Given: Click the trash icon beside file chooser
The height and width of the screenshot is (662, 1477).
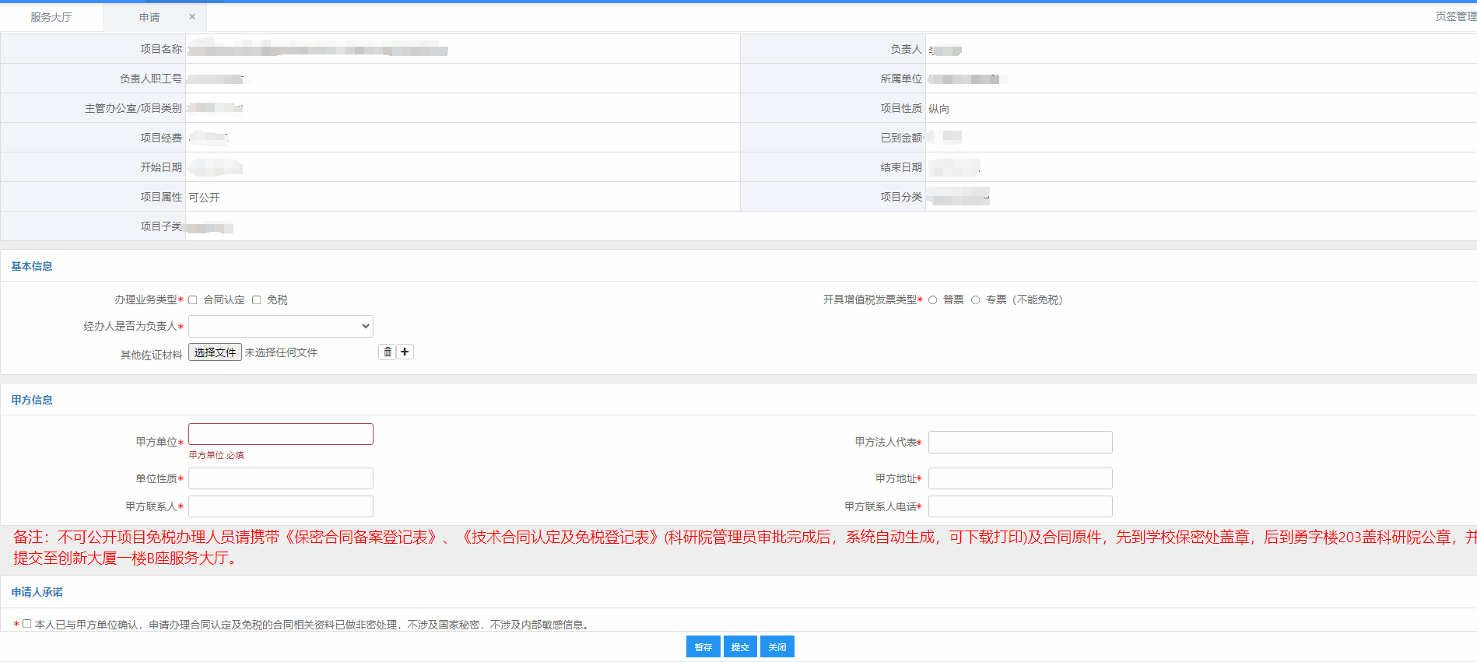Looking at the screenshot, I should coord(387,352).
